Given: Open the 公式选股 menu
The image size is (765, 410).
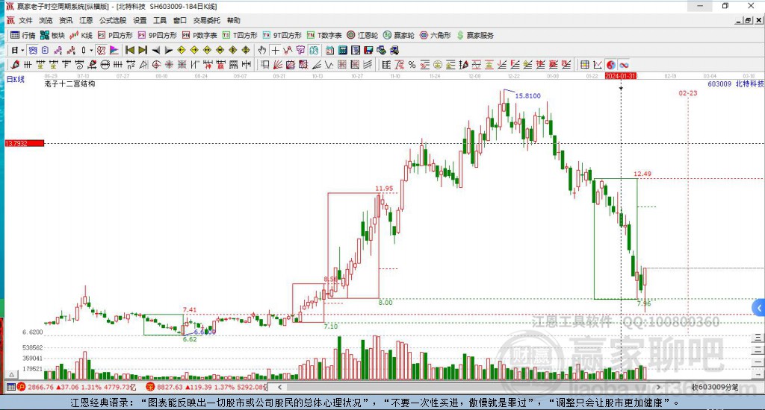Looking at the screenshot, I should coord(113,20).
